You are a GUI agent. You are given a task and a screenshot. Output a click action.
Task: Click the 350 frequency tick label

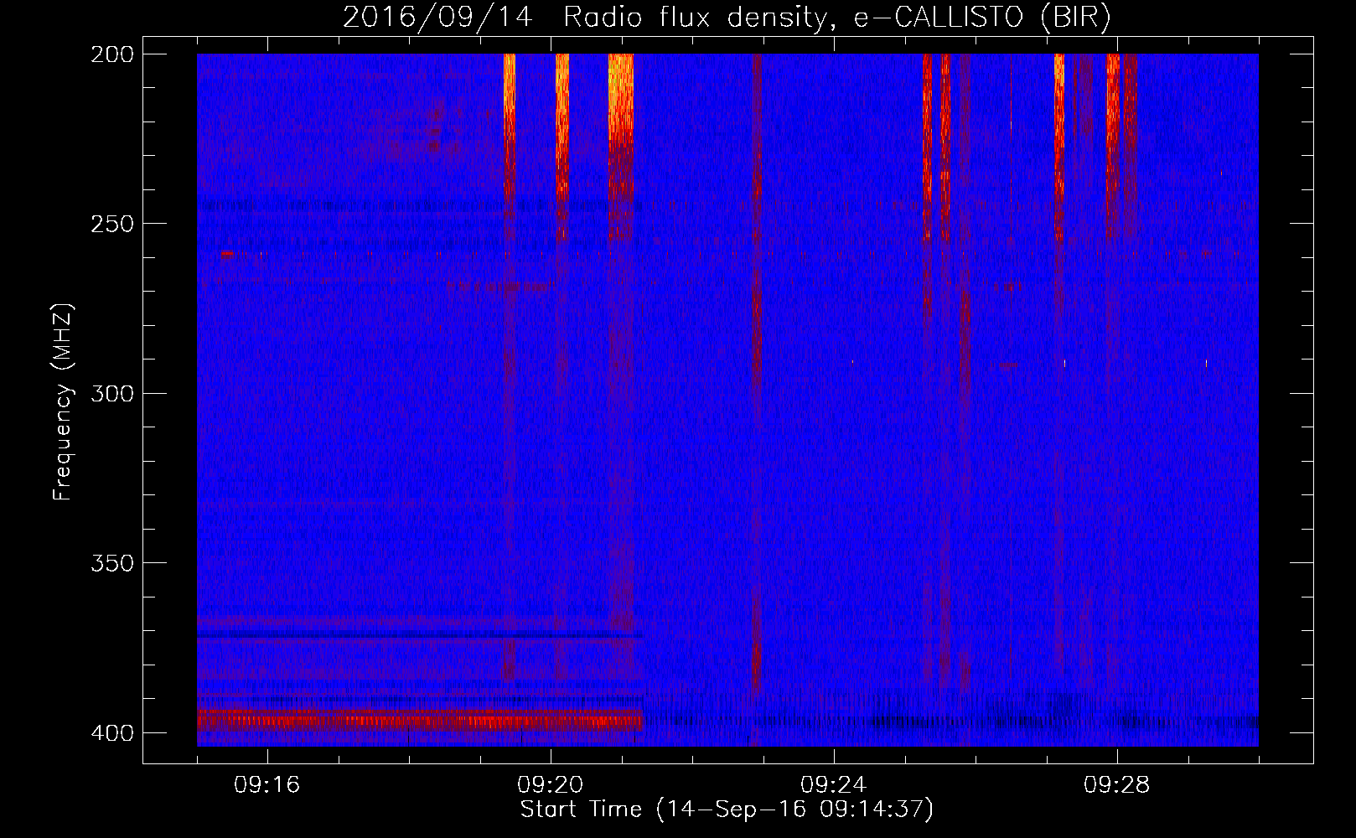tap(111, 563)
